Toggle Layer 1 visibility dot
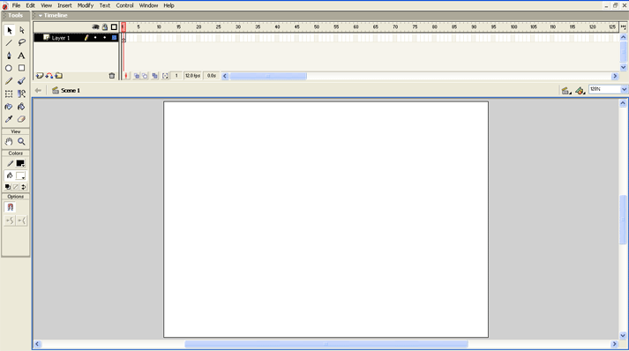Screen dimensions: 629x351 [95, 38]
